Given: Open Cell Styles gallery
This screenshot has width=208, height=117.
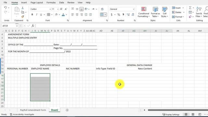Looking at the screenshot, I should (x=165, y=12).
